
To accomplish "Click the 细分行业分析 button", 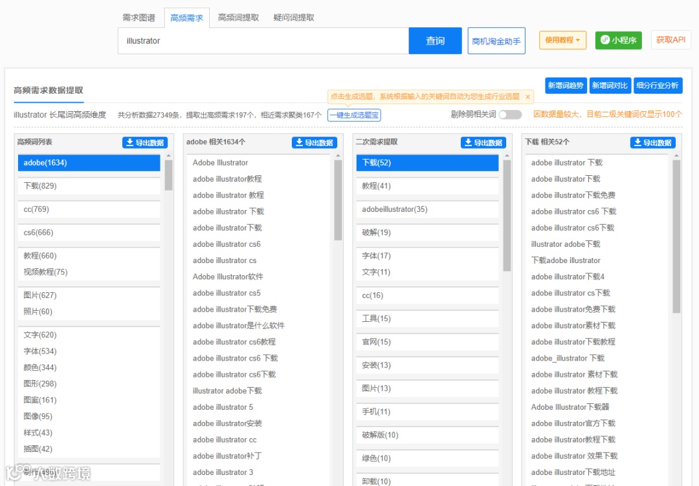I will (x=658, y=85).
